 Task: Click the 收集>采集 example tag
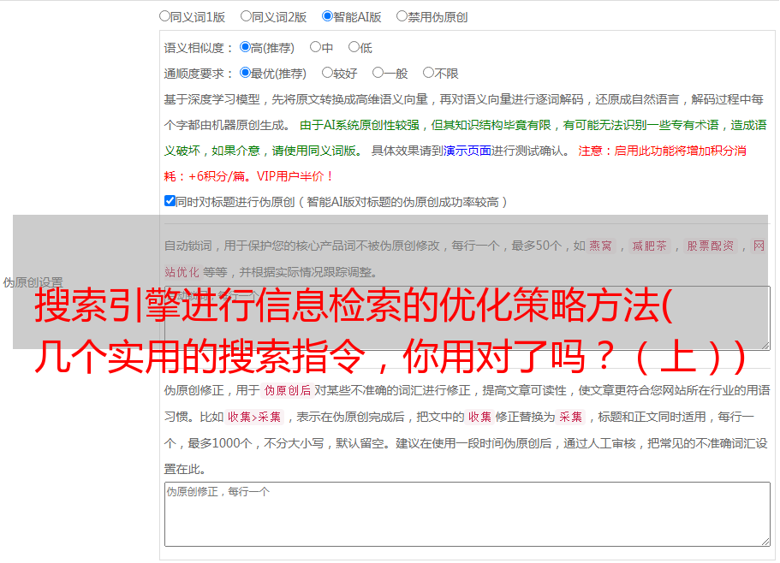[254, 417]
